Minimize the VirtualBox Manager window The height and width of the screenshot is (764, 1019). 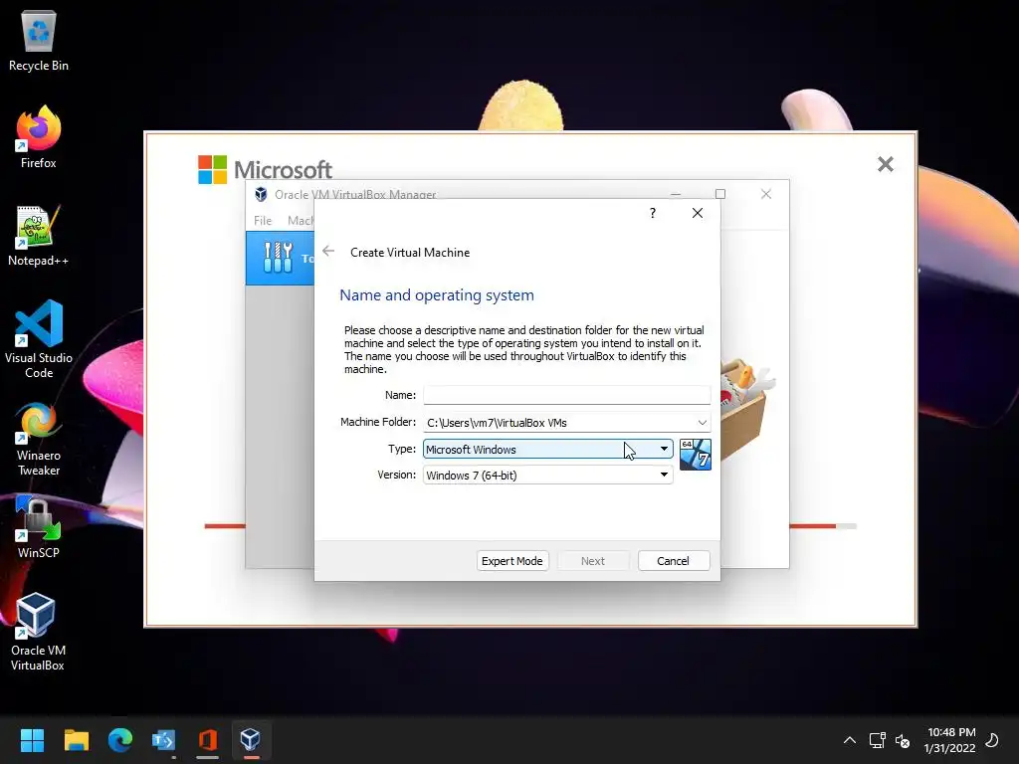click(676, 194)
